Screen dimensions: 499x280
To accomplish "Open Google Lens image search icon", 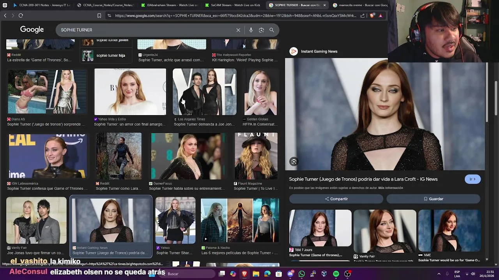I will [262, 30].
